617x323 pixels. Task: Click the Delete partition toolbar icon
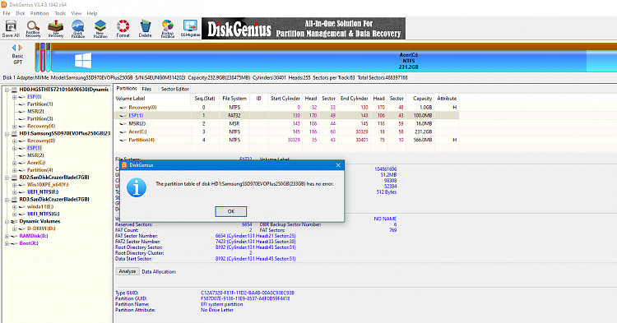pos(145,29)
